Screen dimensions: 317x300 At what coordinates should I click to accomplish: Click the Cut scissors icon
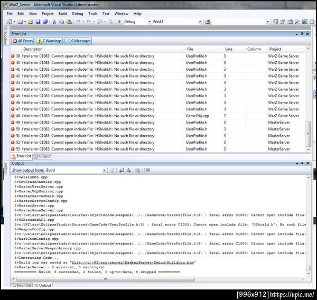(x=54, y=22)
